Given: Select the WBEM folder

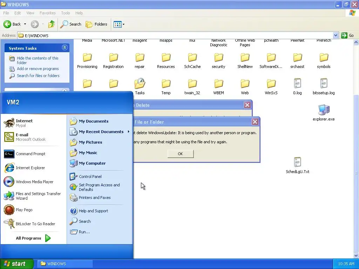Looking at the screenshot, I should click(x=218, y=87).
